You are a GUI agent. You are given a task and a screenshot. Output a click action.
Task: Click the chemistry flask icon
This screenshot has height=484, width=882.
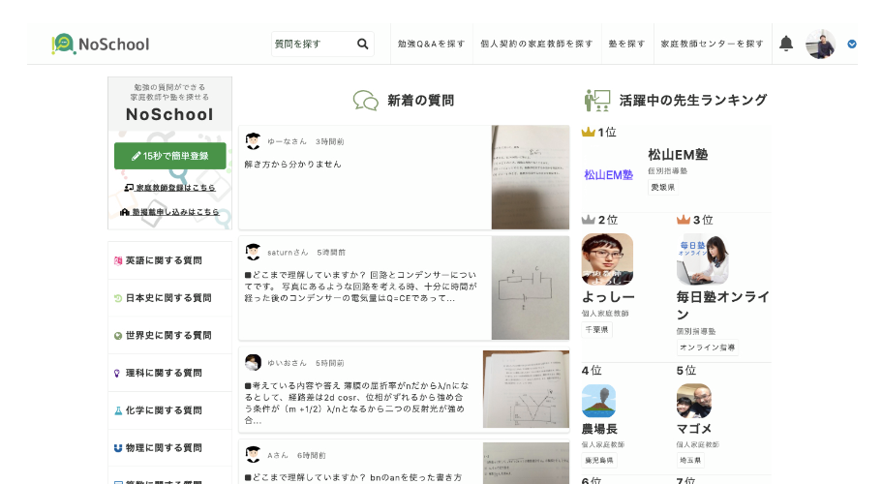tap(117, 411)
